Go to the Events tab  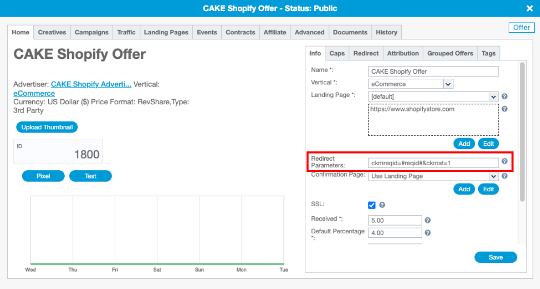(207, 32)
